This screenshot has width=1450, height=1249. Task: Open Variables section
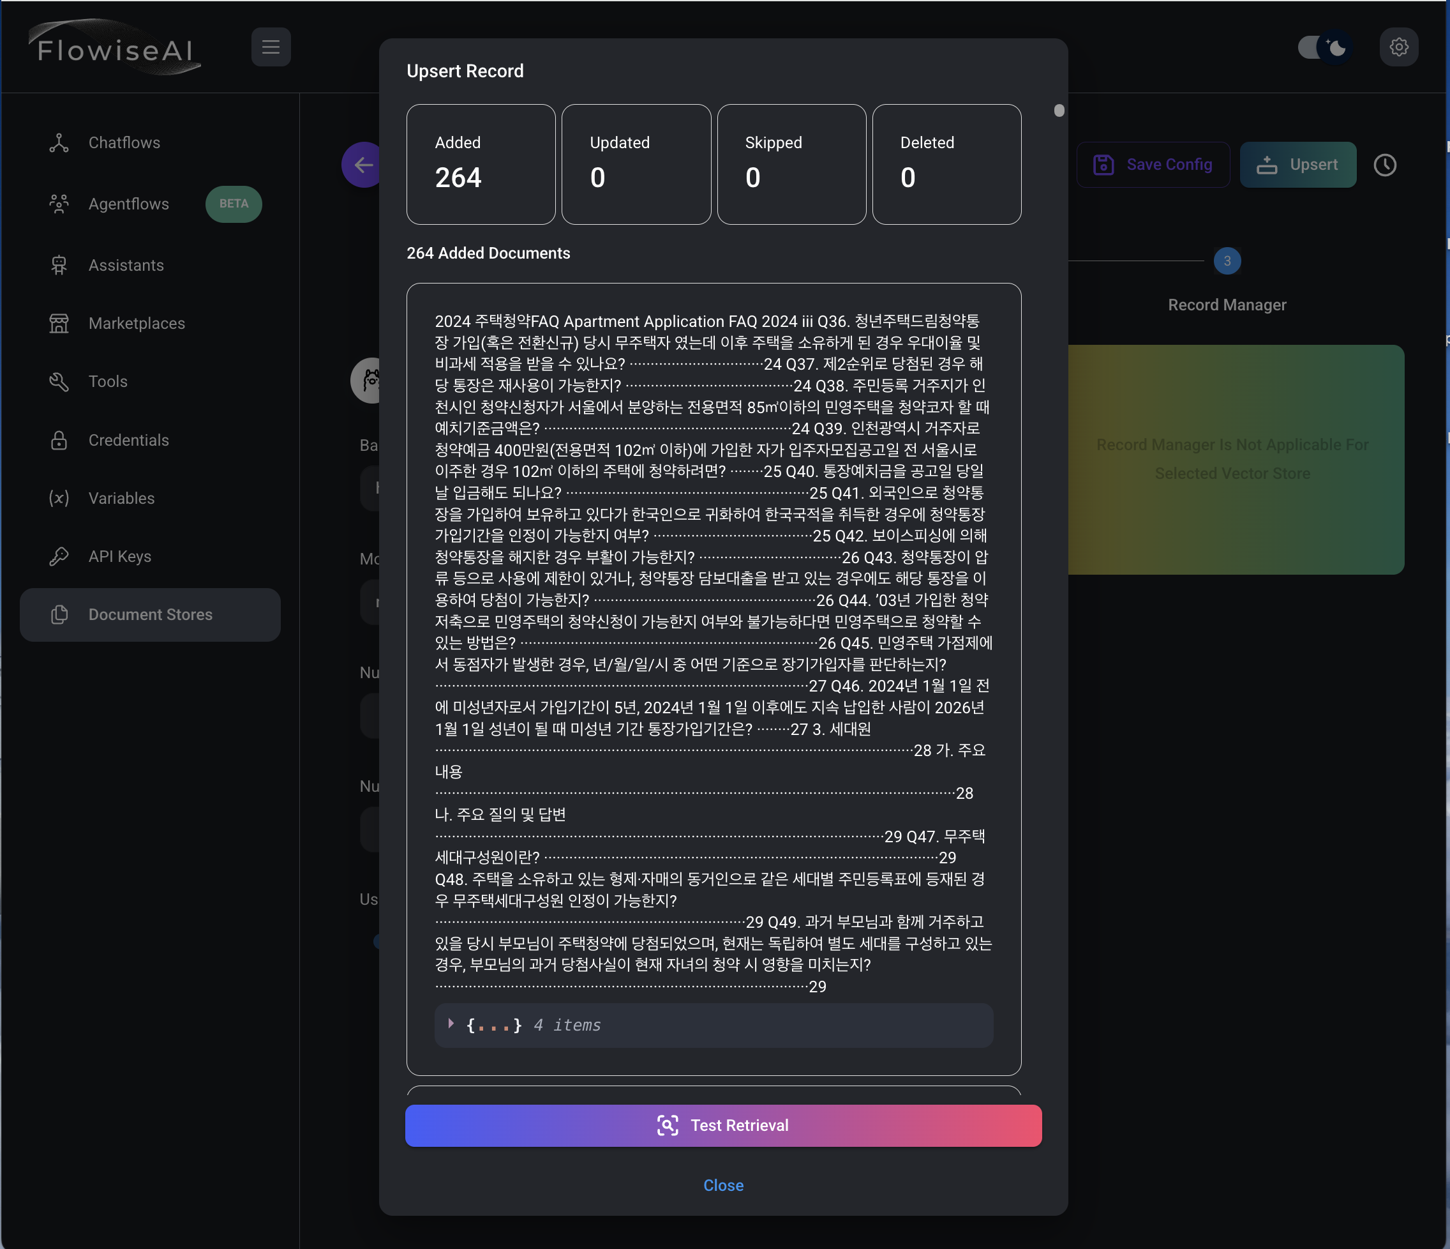click(121, 498)
